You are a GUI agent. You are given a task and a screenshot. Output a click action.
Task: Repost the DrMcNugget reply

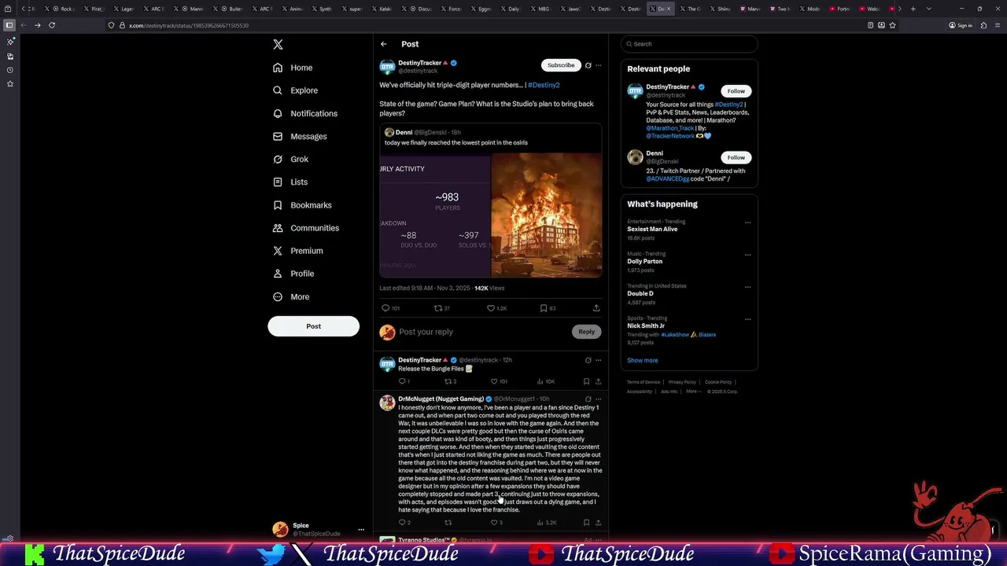click(x=448, y=523)
